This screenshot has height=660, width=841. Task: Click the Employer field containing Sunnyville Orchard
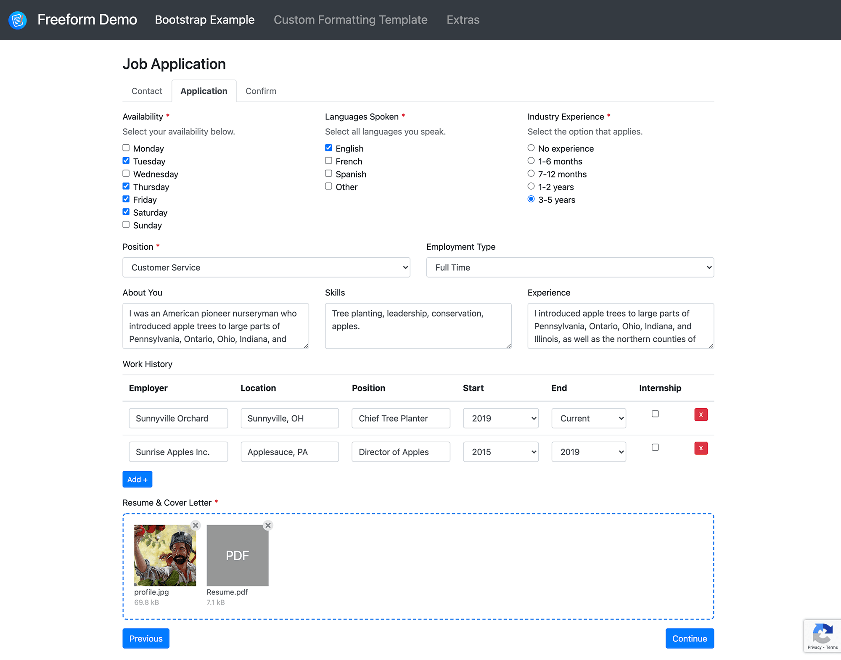[x=178, y=418]
